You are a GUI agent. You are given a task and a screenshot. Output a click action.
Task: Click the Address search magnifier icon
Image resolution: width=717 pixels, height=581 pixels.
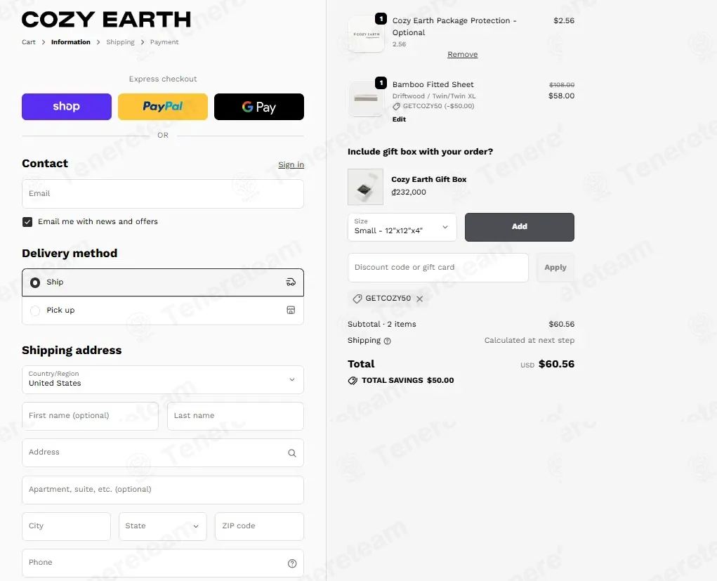click(291, 453)
